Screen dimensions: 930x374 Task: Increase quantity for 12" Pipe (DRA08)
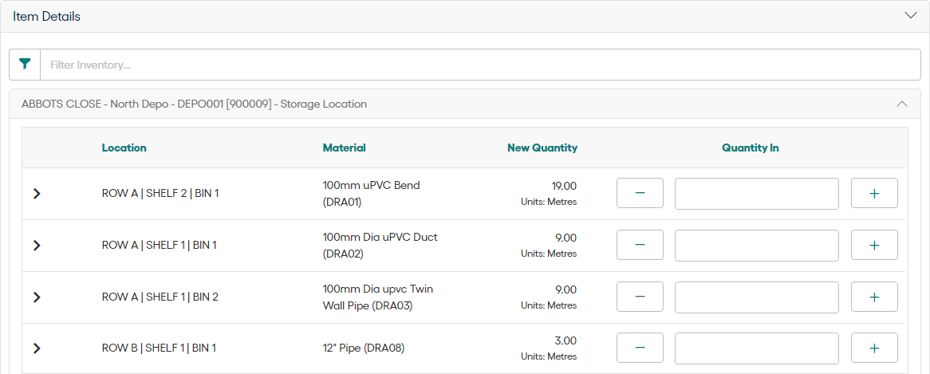point(874,348)
